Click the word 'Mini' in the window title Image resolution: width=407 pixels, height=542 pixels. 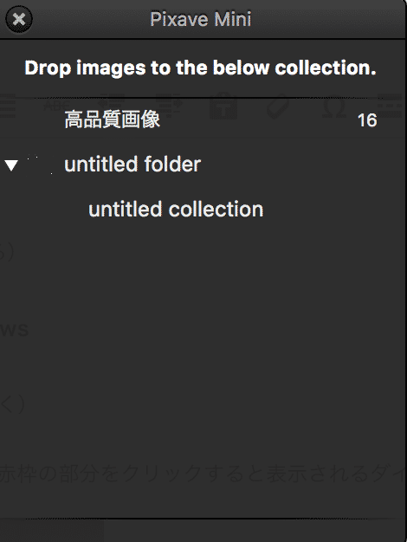tap(232, 19)
